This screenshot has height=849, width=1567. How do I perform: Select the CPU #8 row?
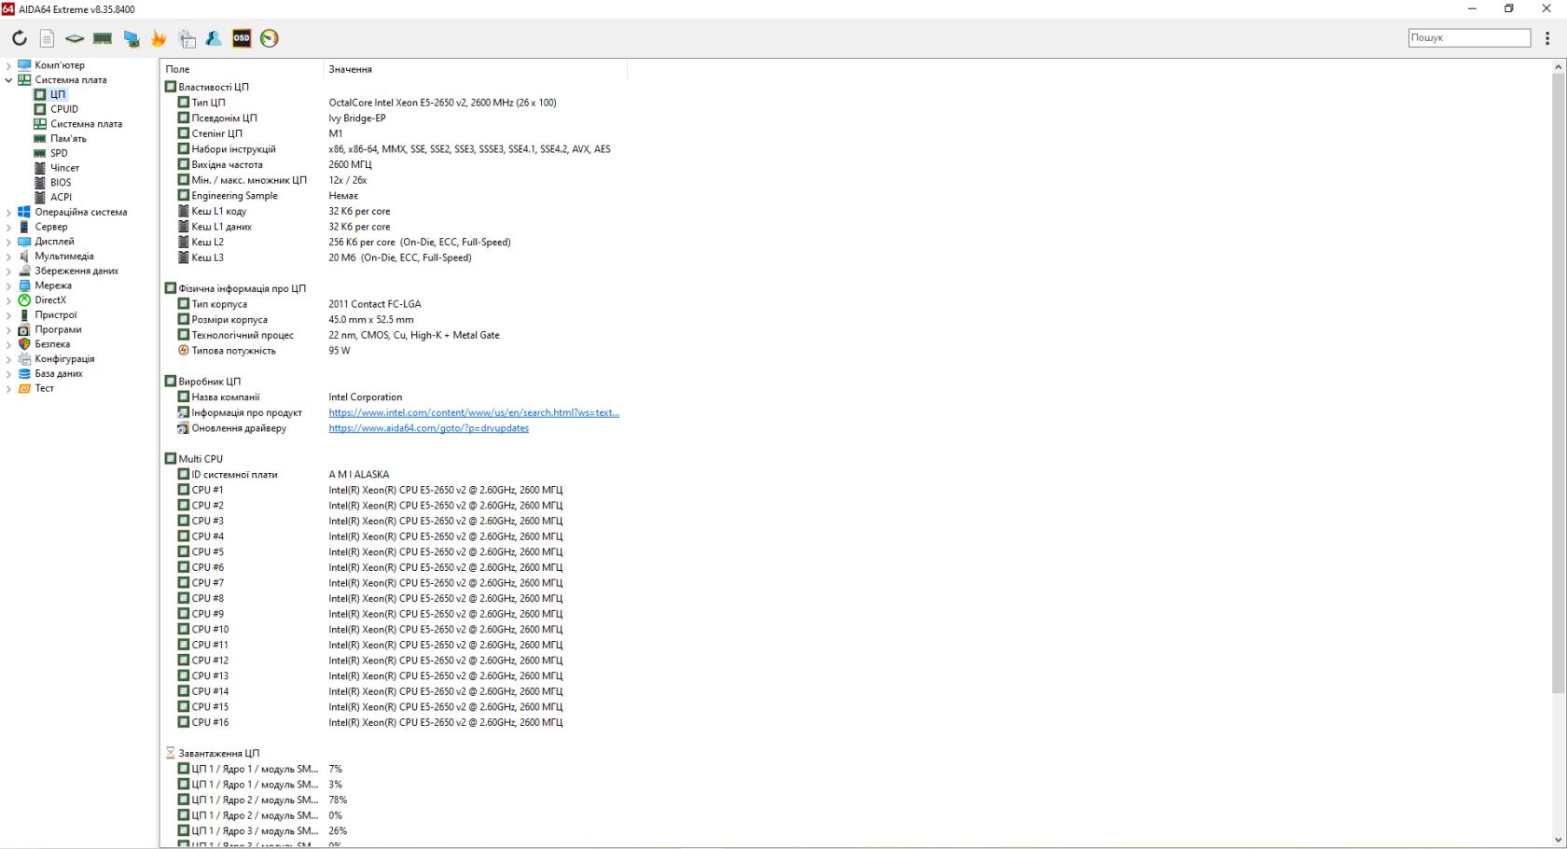coord(393,598)
